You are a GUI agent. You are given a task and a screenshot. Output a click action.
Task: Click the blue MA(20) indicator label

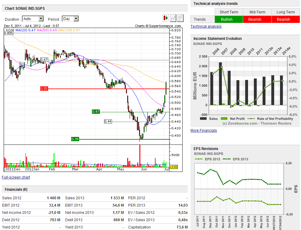coord(25,30)
